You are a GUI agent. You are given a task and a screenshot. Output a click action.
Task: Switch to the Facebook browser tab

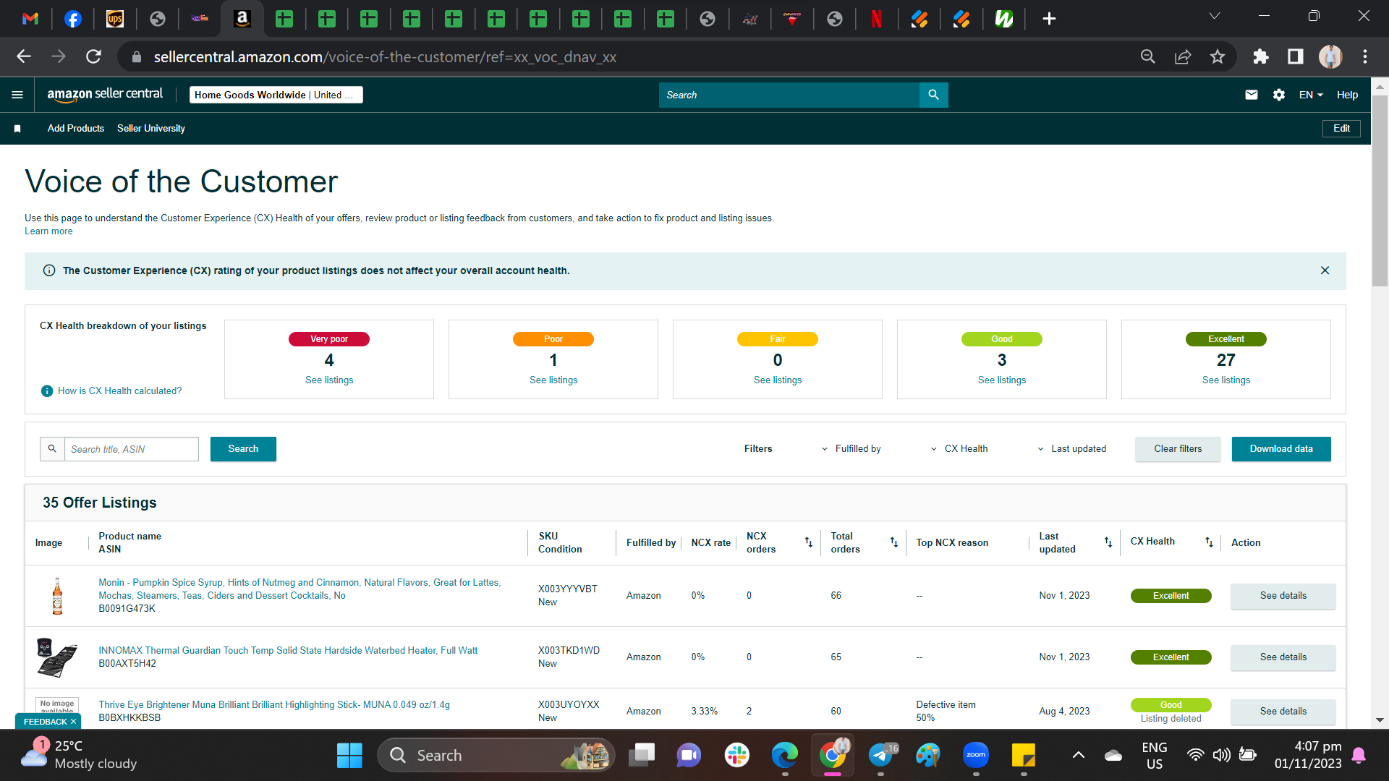(73, 19)
